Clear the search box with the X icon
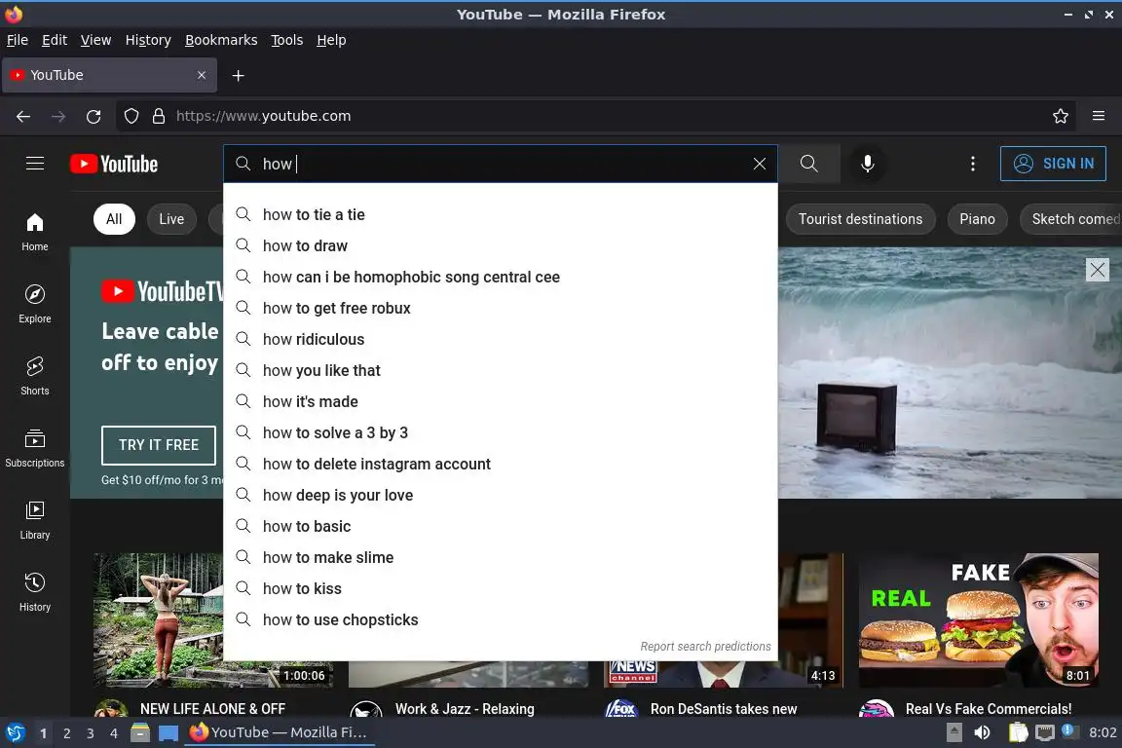This screenshot has width=1122, height=748. click(760, 164)
